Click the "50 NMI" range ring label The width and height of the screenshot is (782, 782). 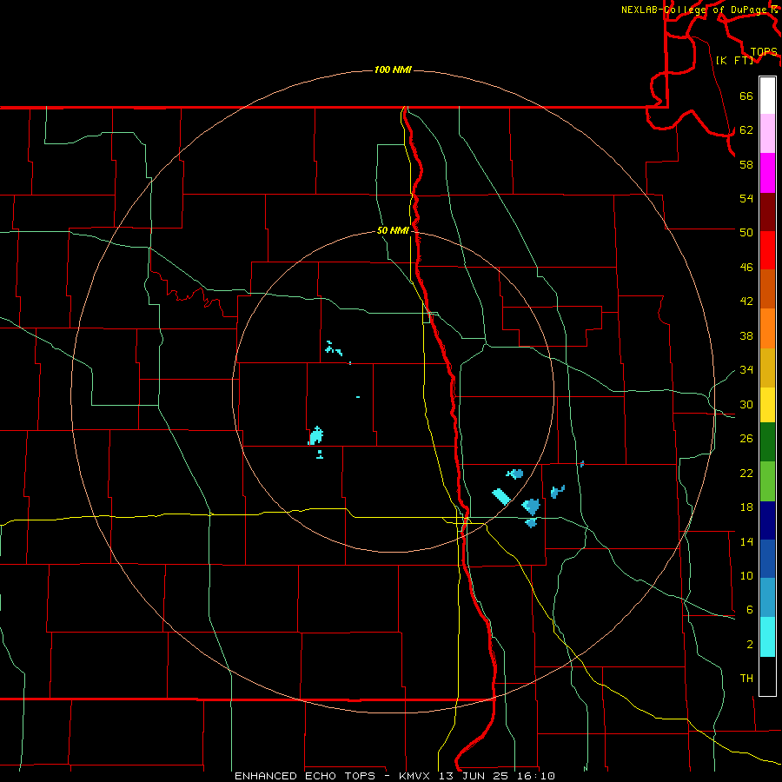[393, 230]
